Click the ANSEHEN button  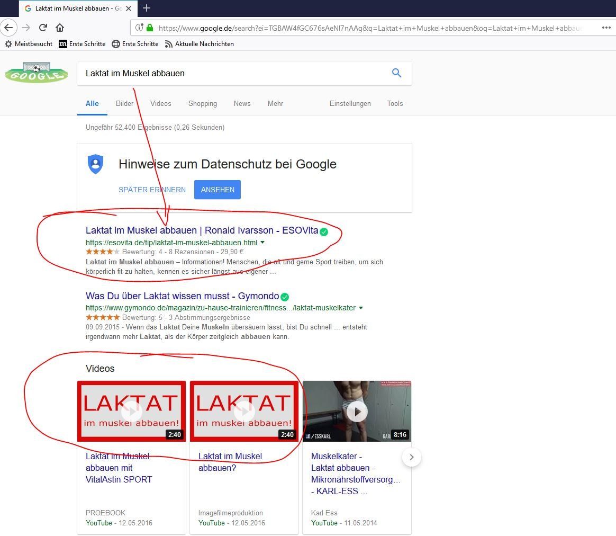(218, 190)
